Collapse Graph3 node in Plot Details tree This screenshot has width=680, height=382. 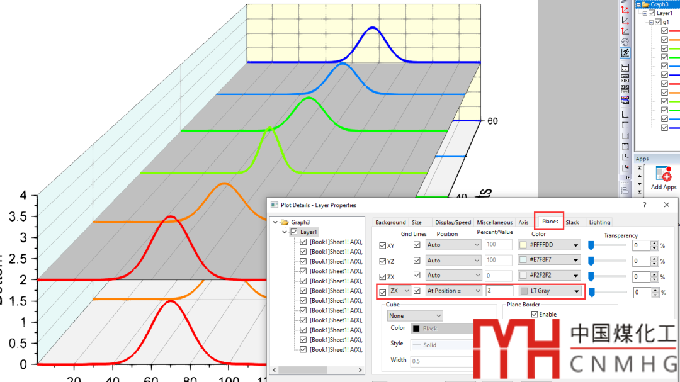pyautogui.click(x=275, y=222)
